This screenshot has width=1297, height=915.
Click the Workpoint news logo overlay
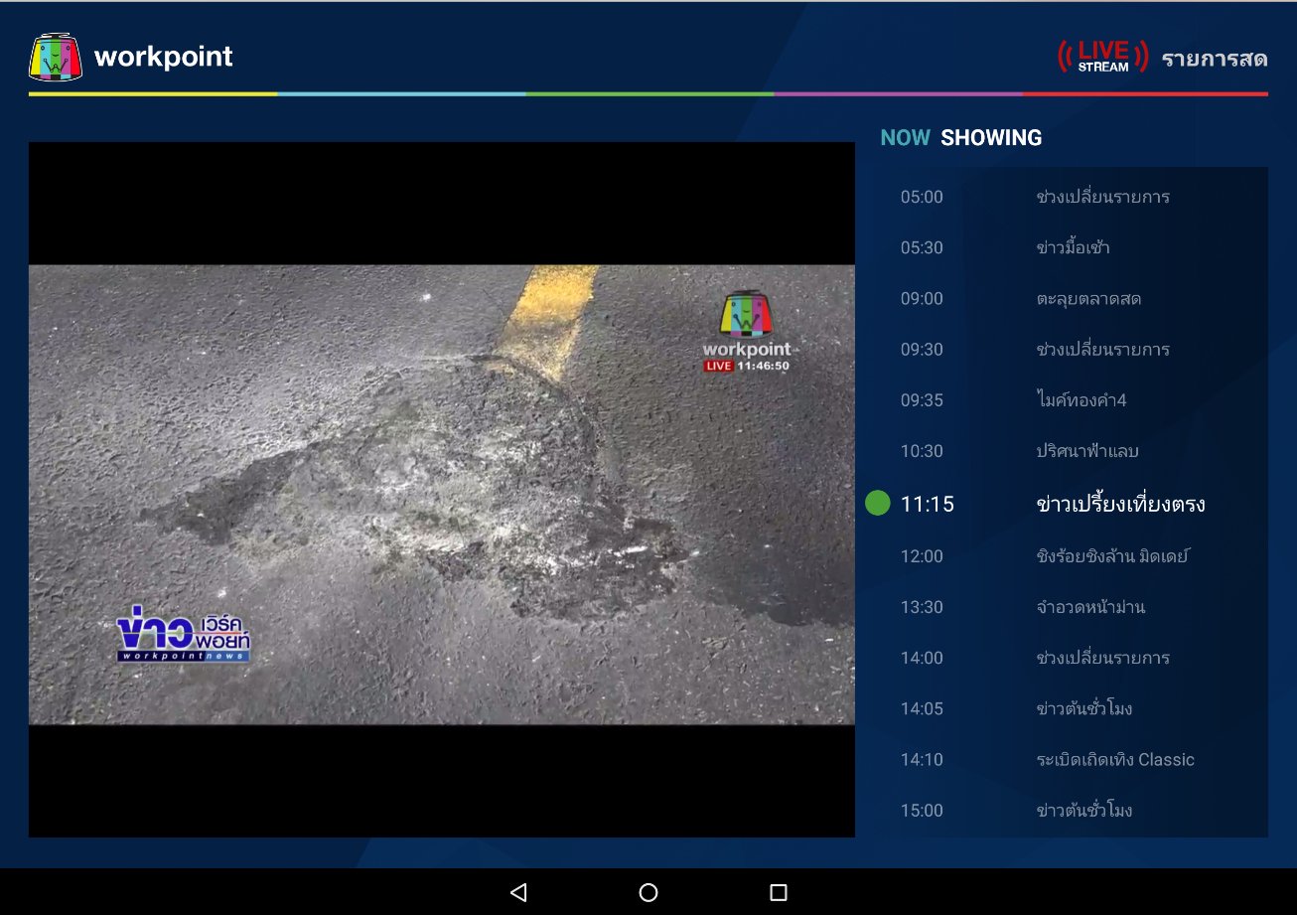pyautogui.click(x=184, y=632)
